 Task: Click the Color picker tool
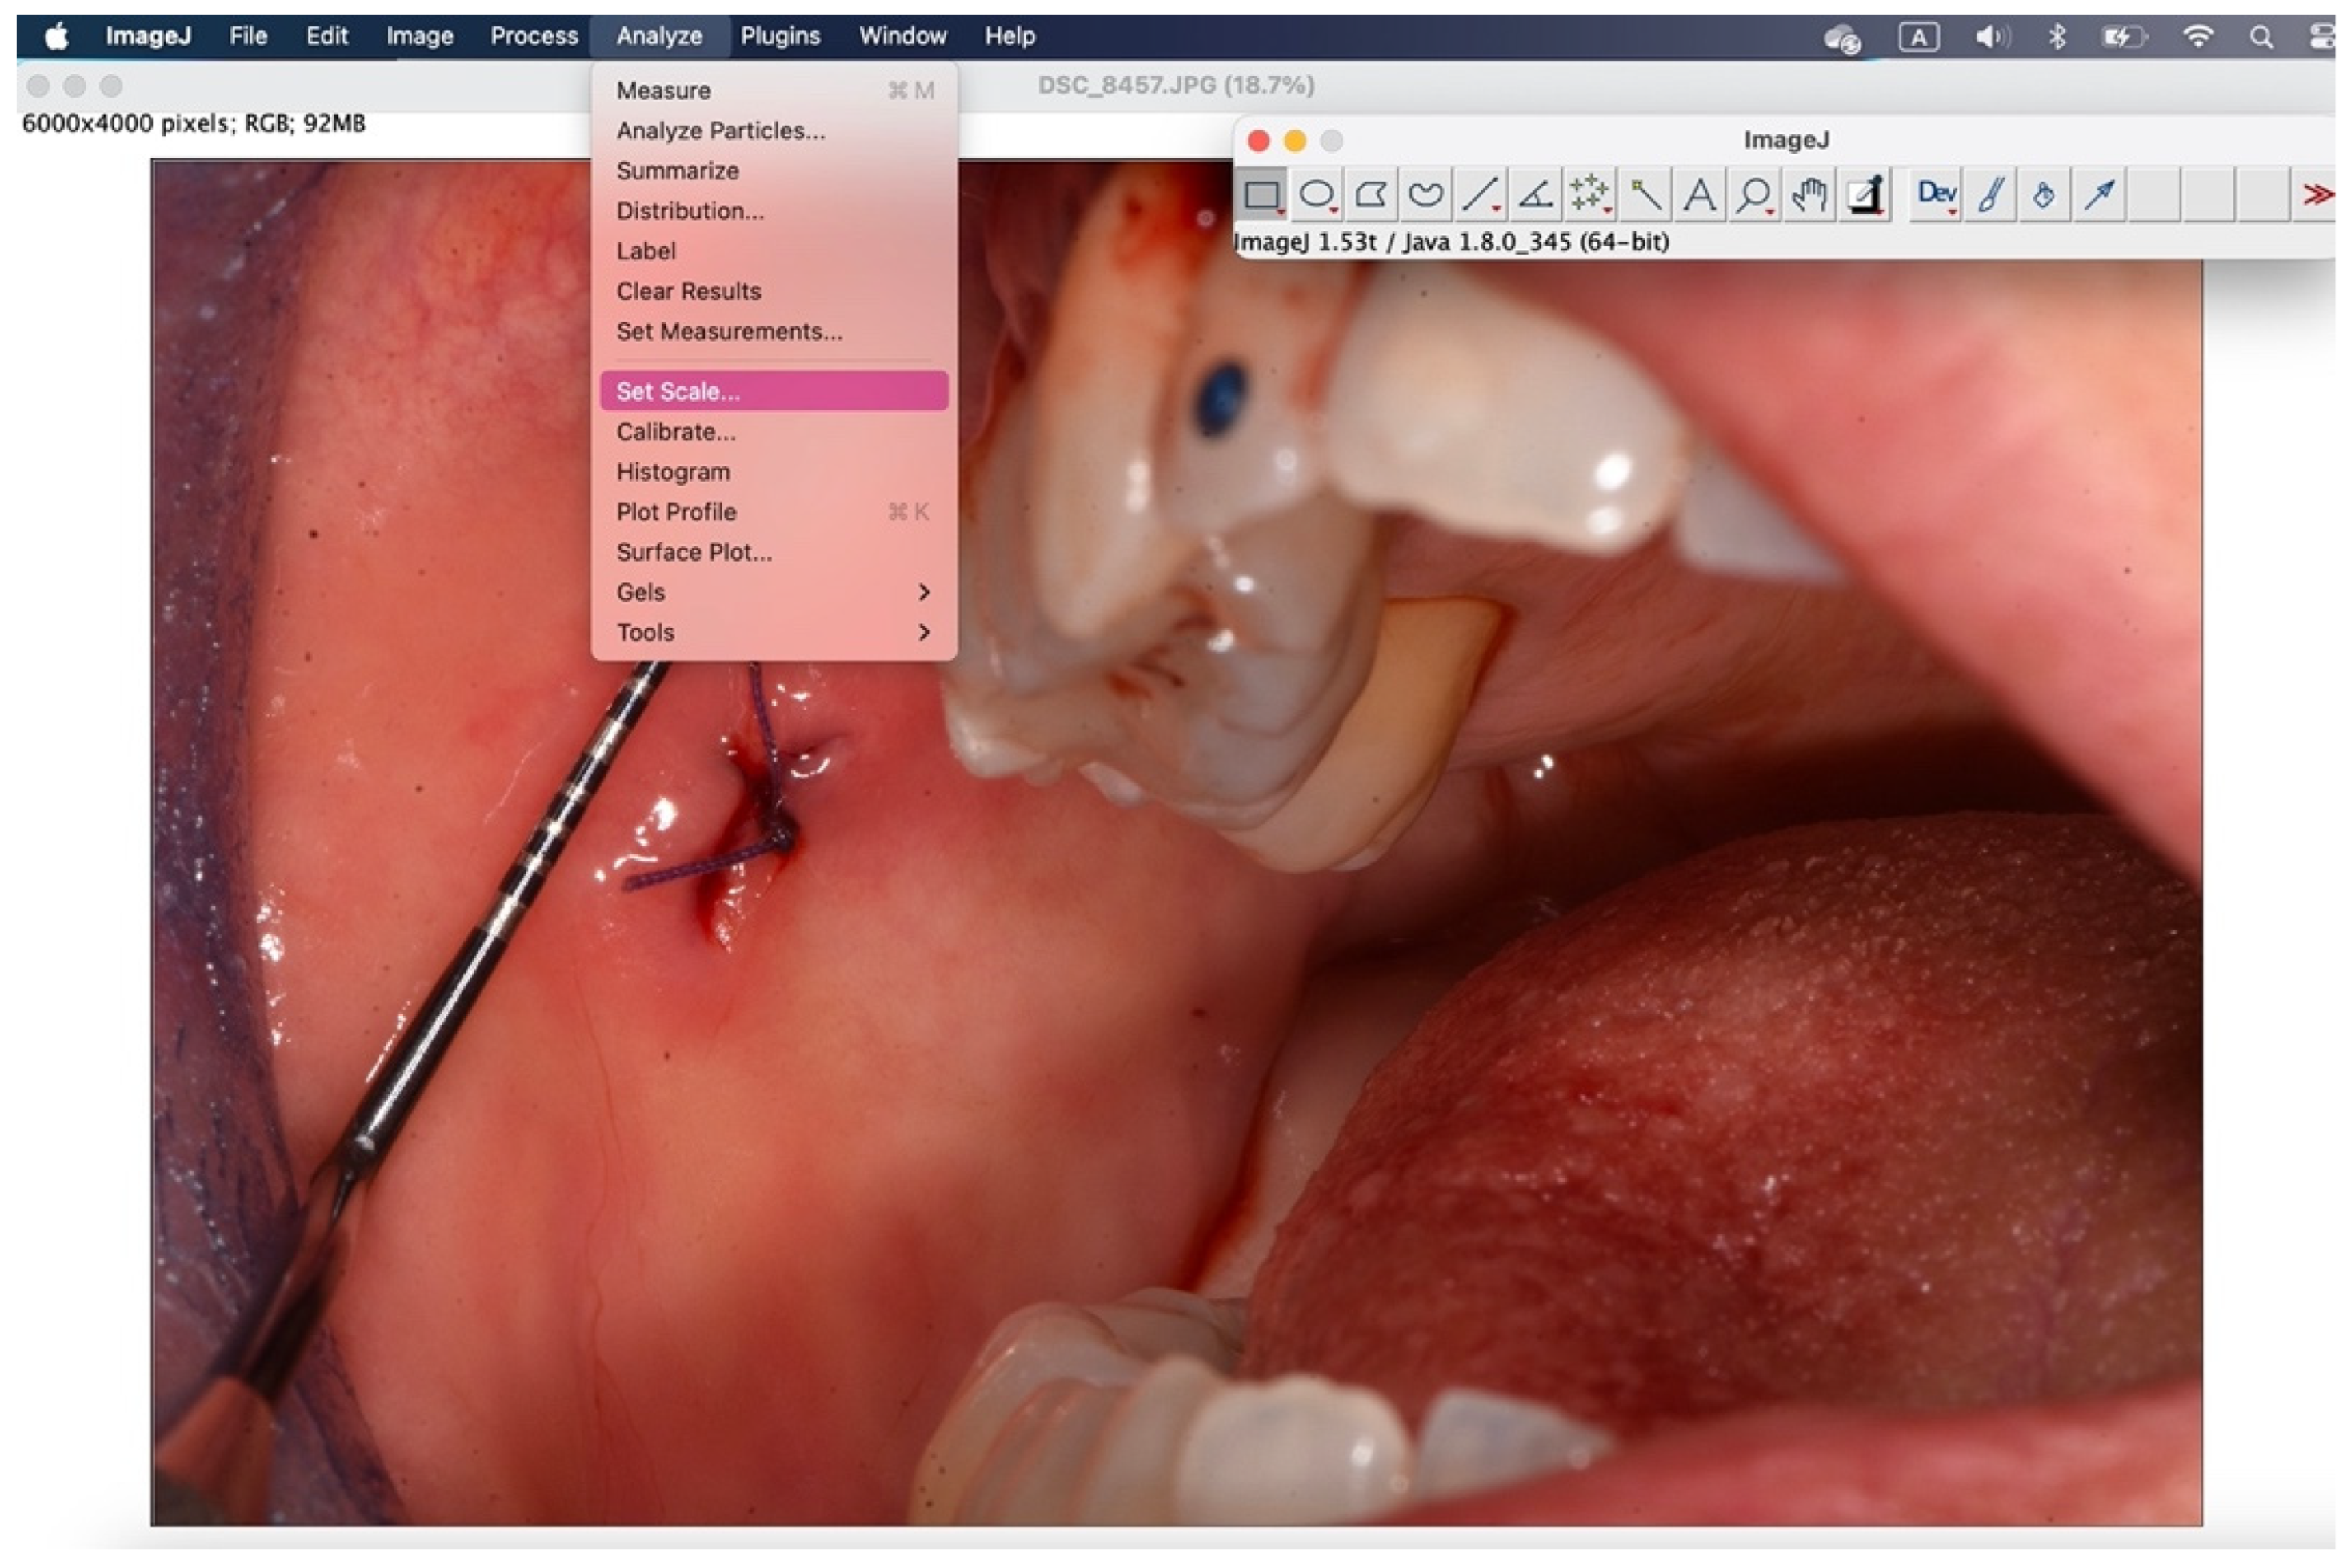click(x=1865, y=194)
